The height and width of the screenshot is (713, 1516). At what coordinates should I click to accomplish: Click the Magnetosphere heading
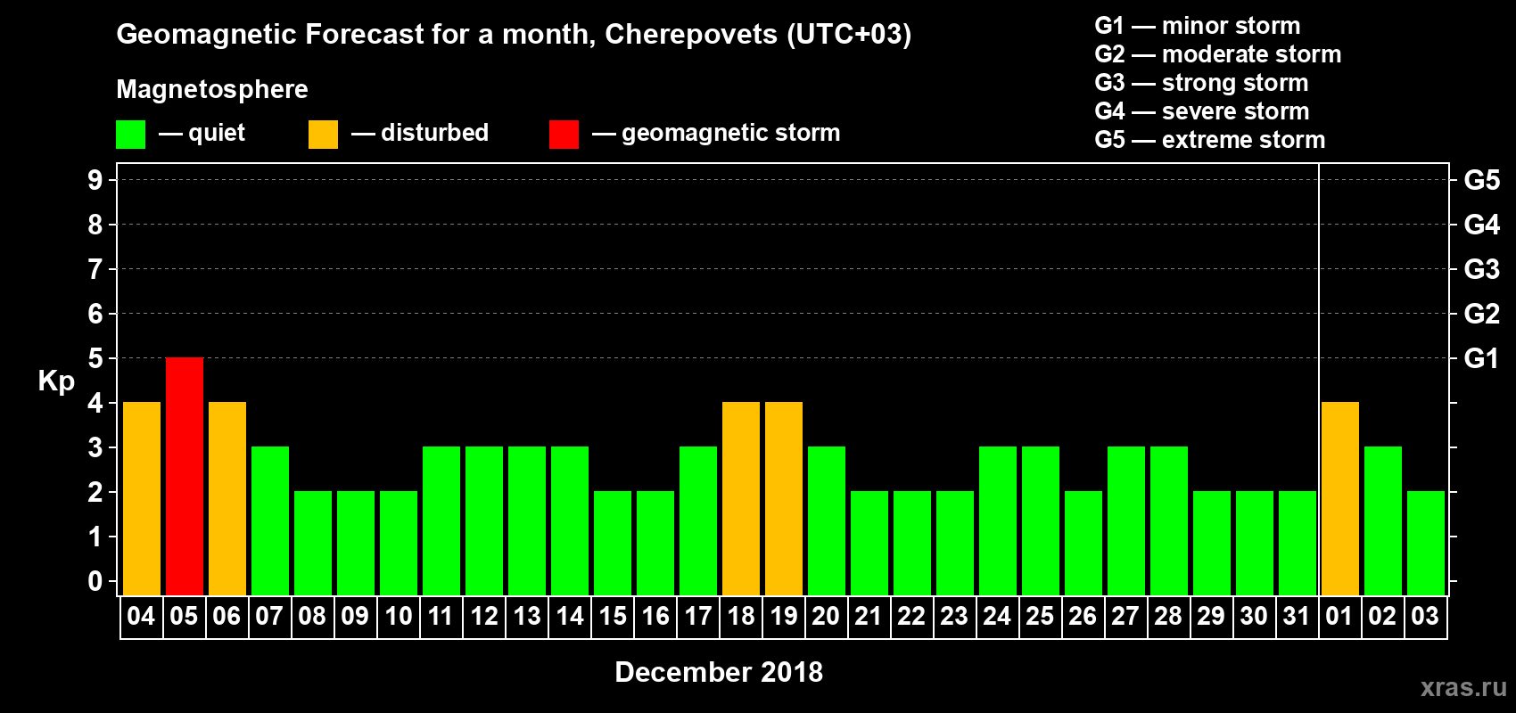[212, 90]
